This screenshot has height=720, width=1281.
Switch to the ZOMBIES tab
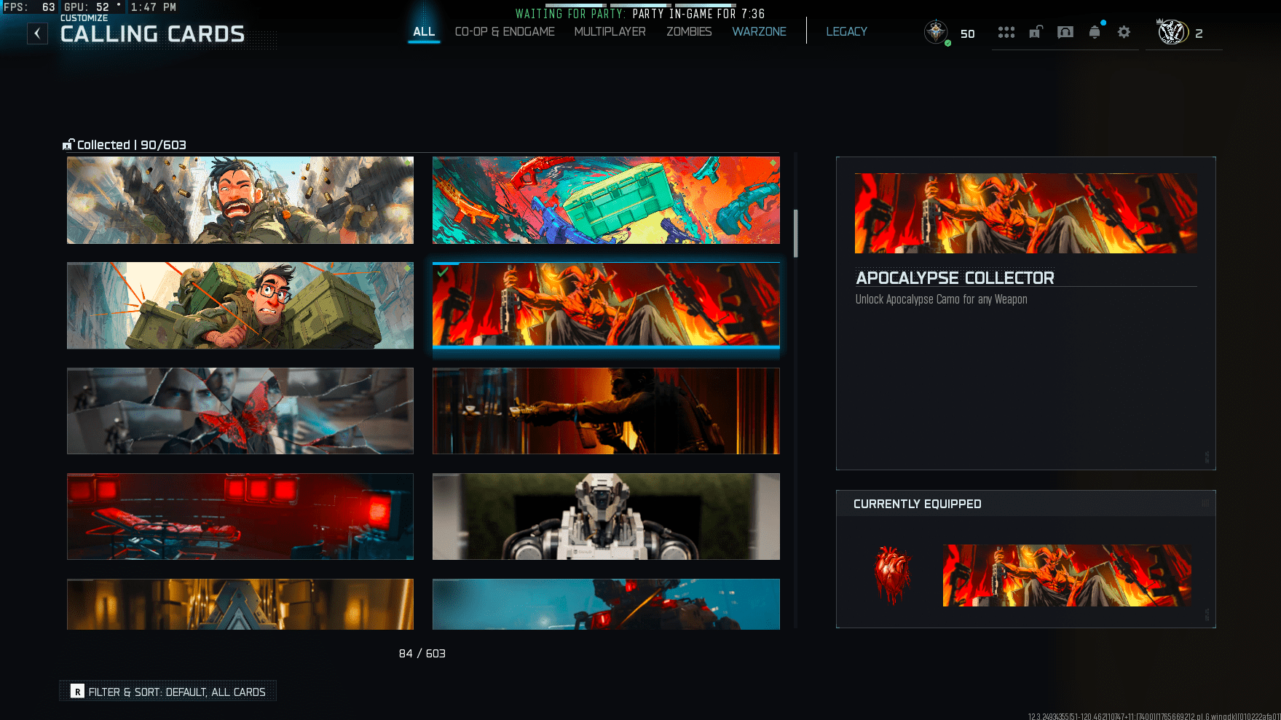[689, 31]
